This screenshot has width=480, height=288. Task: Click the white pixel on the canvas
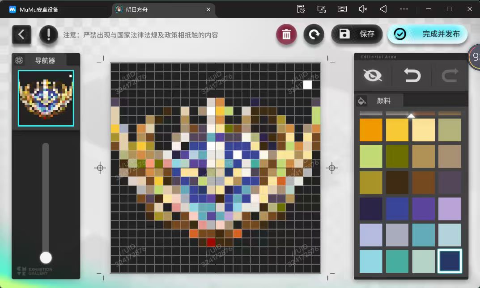pos(307,85)
